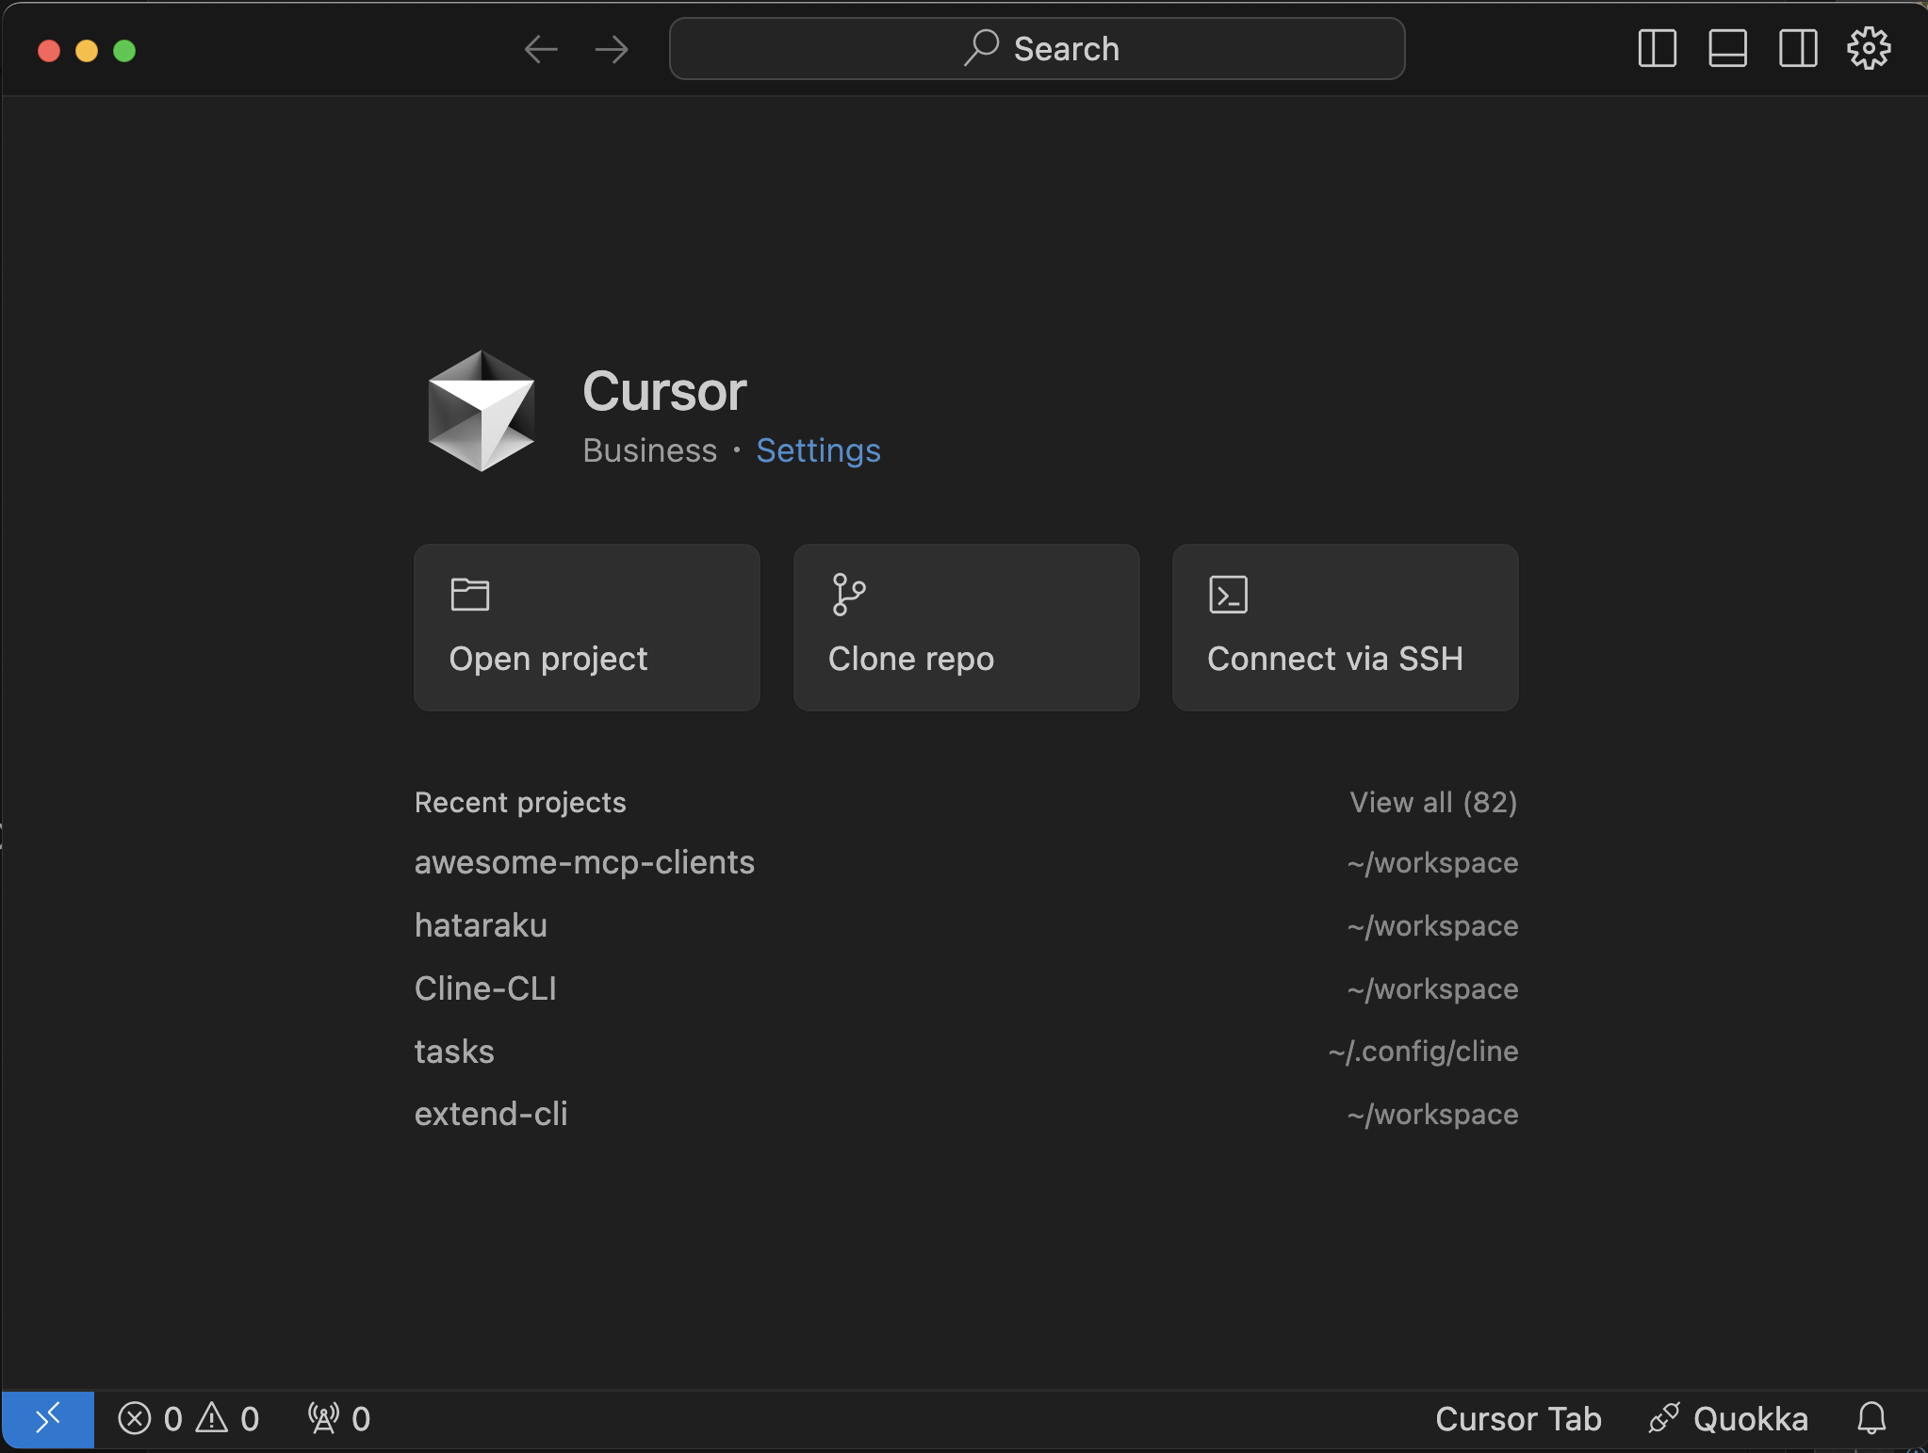
Task: Open the notifications bell
Action: (1871, 1419)
